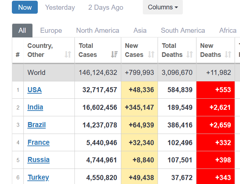Click World total cases 146,124,632
The width and height of the screenshot is (240, 184).
(x=98, y=72)
